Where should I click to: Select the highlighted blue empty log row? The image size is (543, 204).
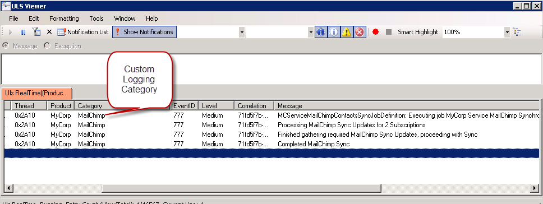coord(272,153)
